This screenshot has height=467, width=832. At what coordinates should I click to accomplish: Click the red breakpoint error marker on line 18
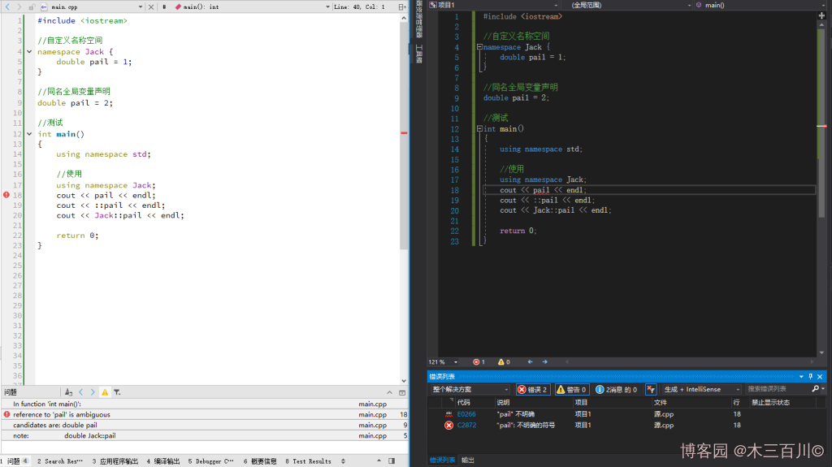tap(6, 195)
